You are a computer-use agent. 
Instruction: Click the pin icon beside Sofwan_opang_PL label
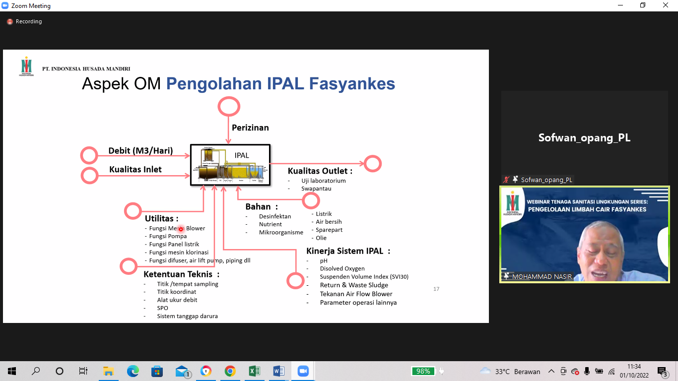515,180
